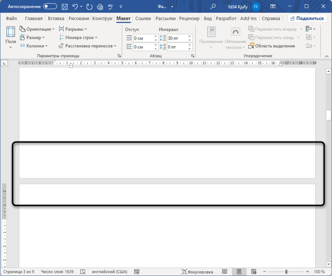Switch to the Вид tab
The image size is (332, 276).
pyautogui.click(x=208, y=18)
